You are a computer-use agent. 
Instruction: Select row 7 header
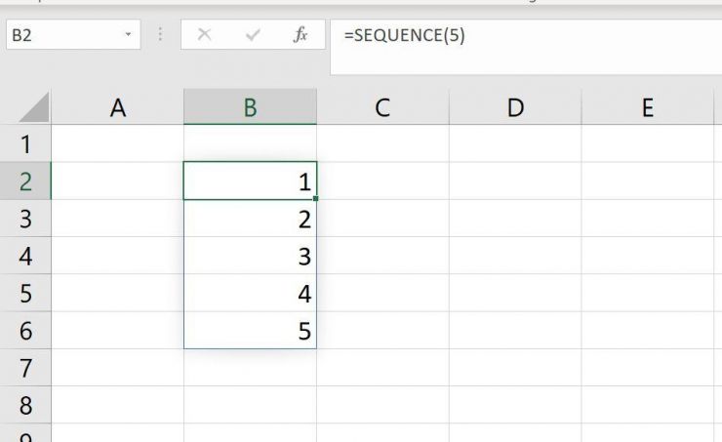(25, 368)
